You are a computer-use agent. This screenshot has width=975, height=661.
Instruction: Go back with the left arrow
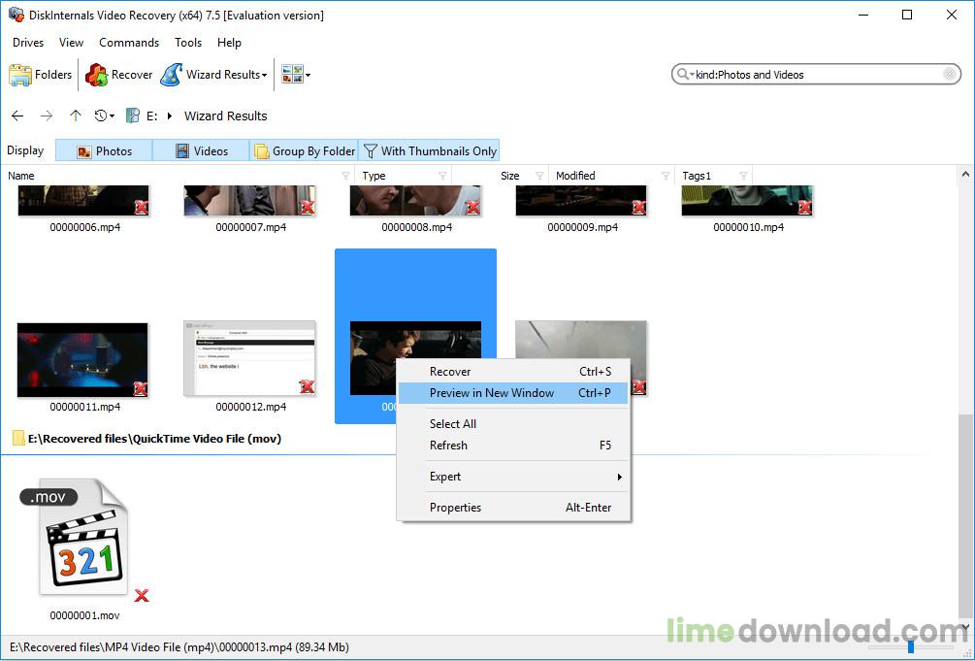[x=17, y=116]
